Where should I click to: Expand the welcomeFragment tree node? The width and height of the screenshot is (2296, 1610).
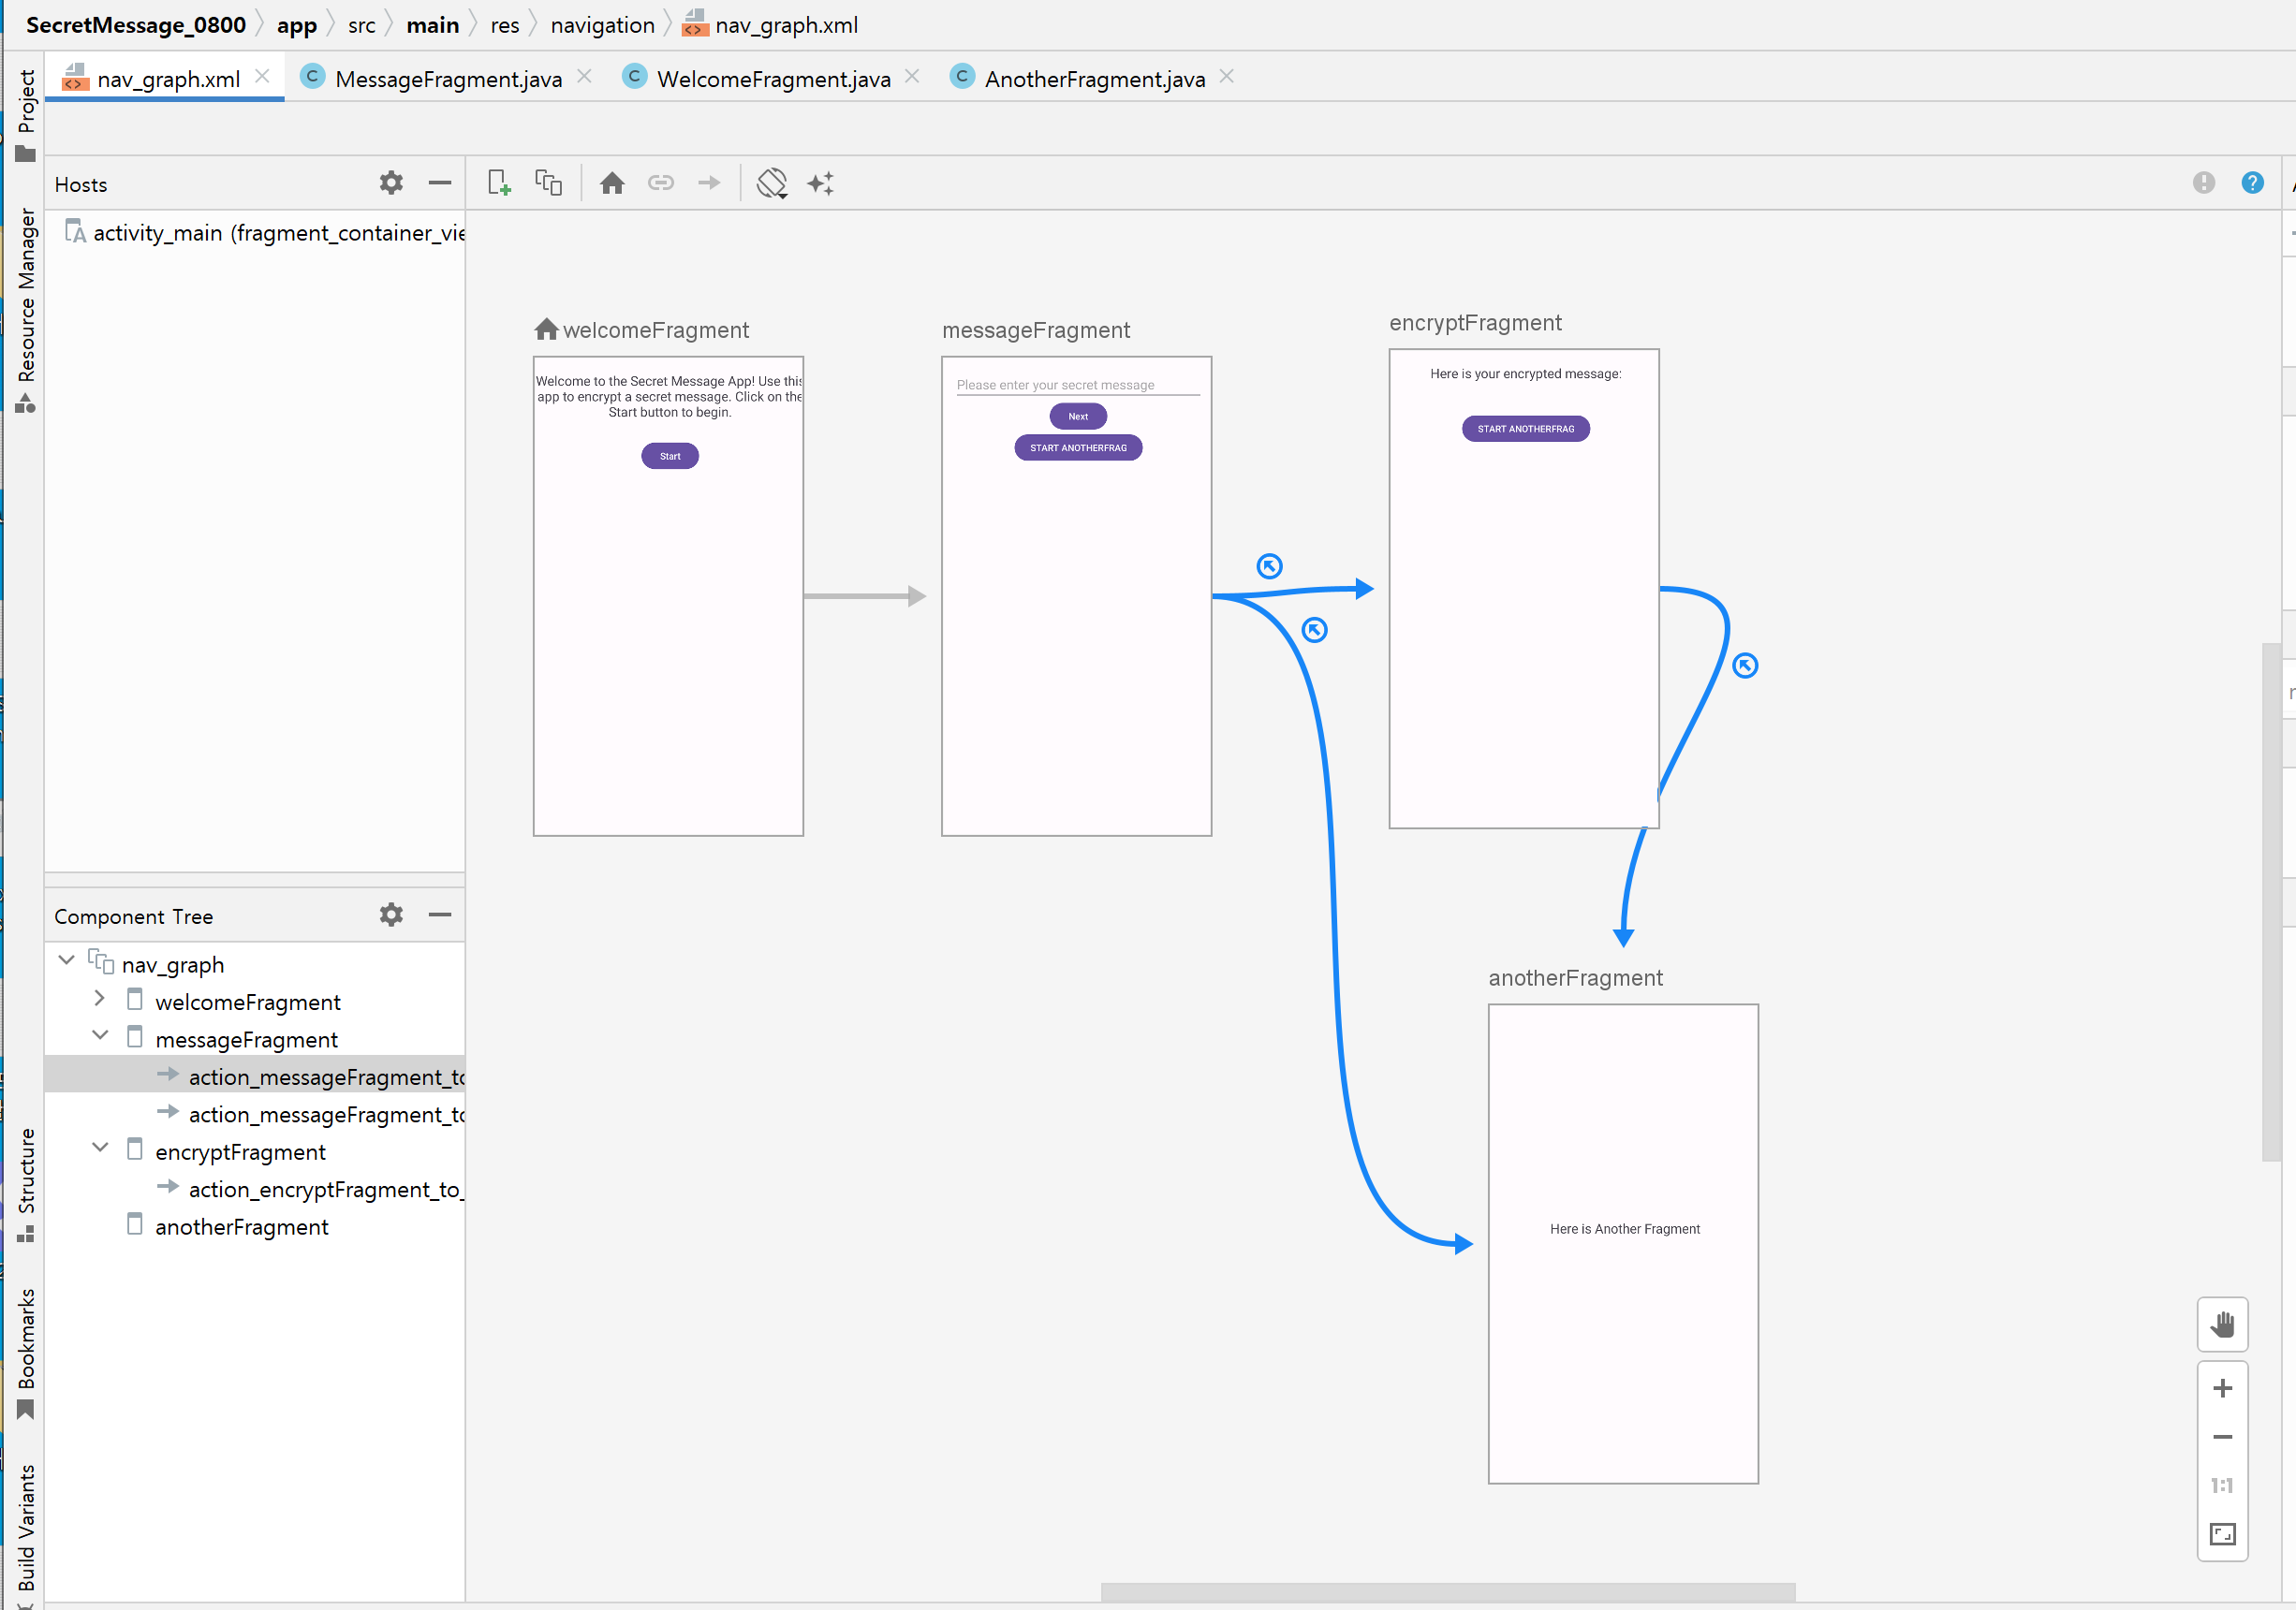99,999
